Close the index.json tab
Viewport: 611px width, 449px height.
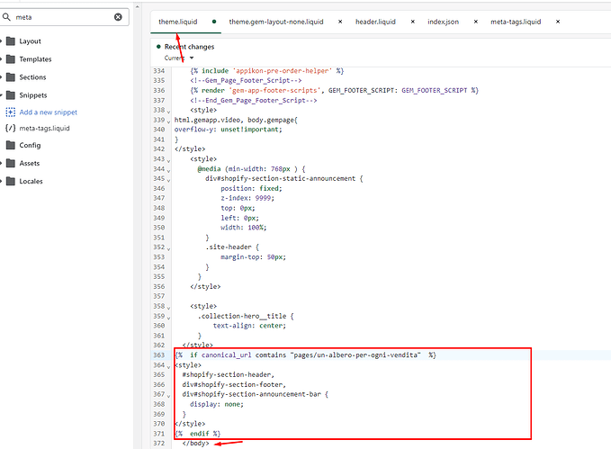(476, 22)
